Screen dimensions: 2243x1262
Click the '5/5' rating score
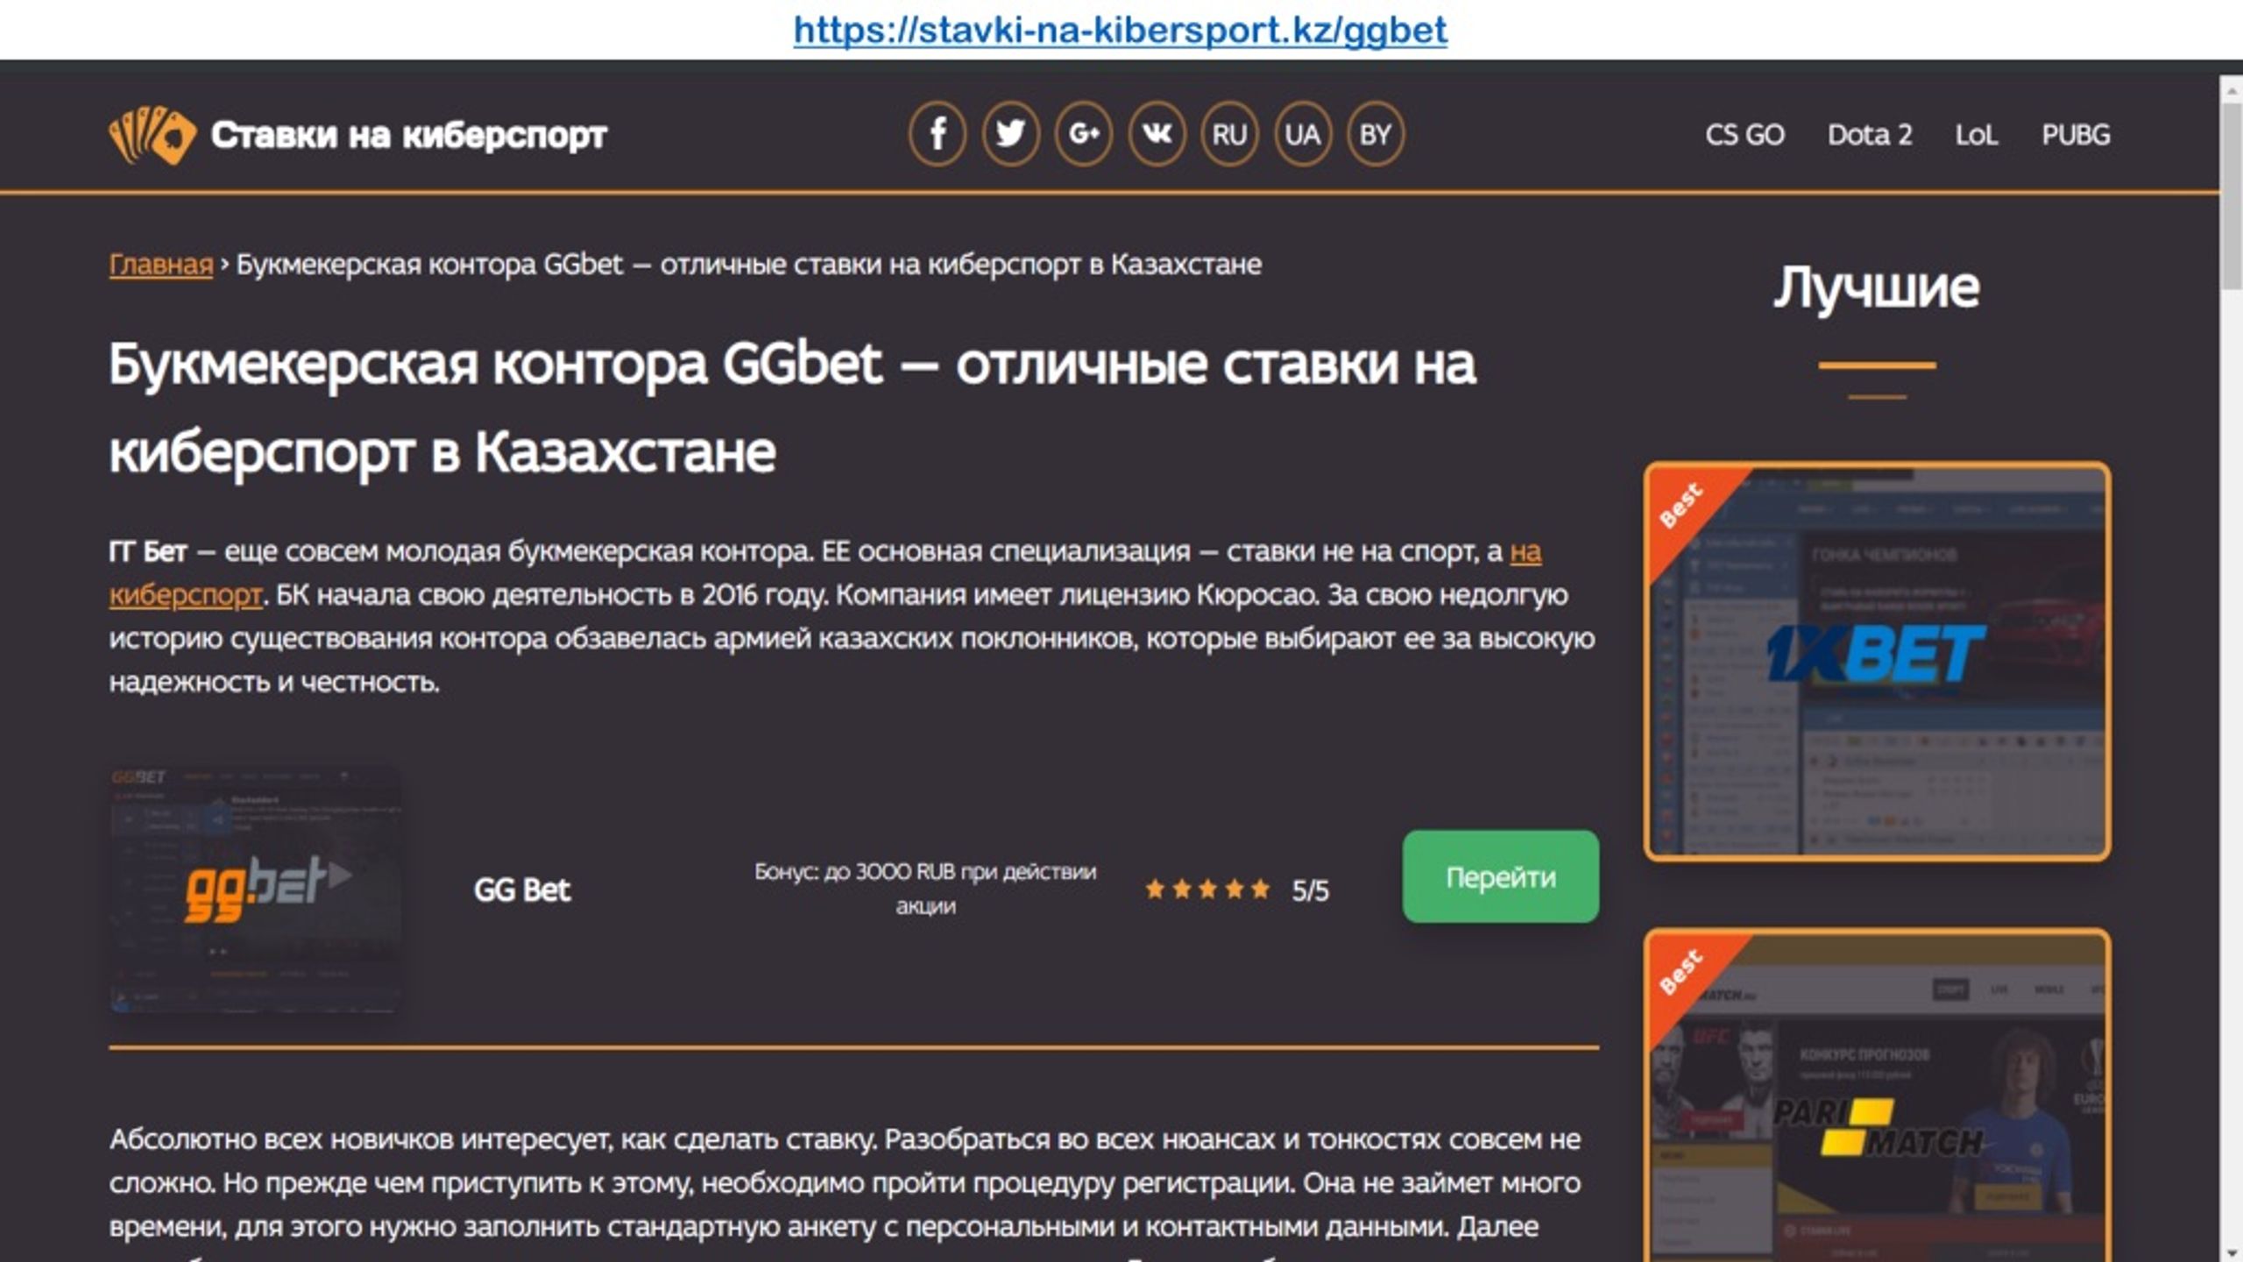1310,890
